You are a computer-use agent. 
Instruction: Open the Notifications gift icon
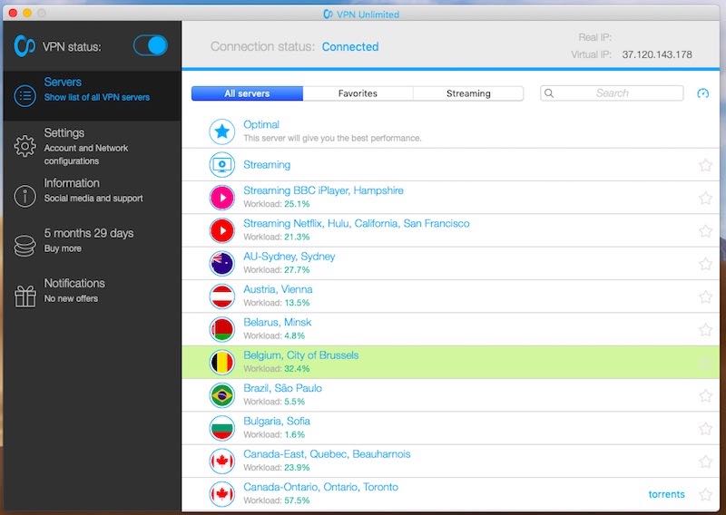tap(25, 296)
